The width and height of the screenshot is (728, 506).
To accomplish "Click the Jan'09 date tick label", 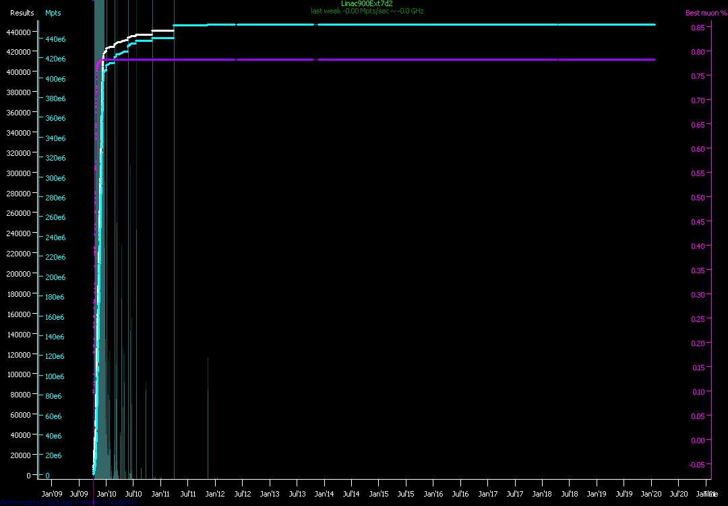I will click(x=52, y=494).
